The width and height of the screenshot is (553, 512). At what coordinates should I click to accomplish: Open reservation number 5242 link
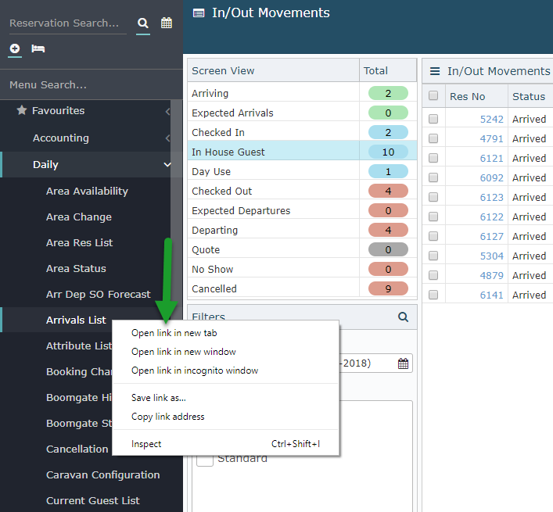tap(492, 119)
